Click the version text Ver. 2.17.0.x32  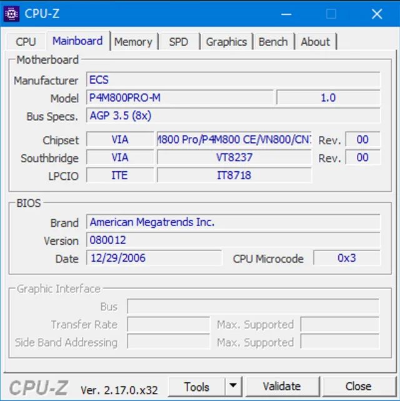pyautogui.click(x=119, y=390)
